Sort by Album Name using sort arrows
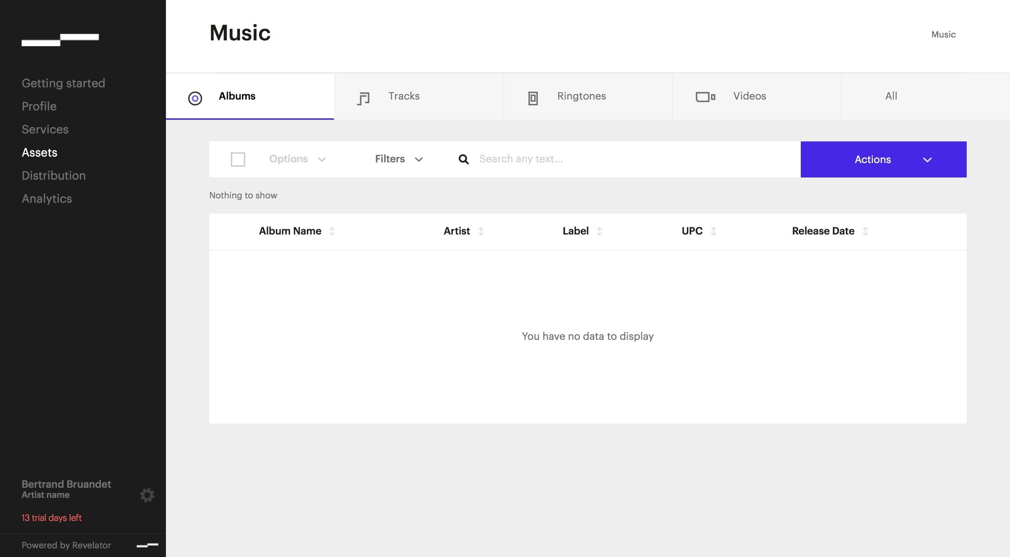 (332, 231)
